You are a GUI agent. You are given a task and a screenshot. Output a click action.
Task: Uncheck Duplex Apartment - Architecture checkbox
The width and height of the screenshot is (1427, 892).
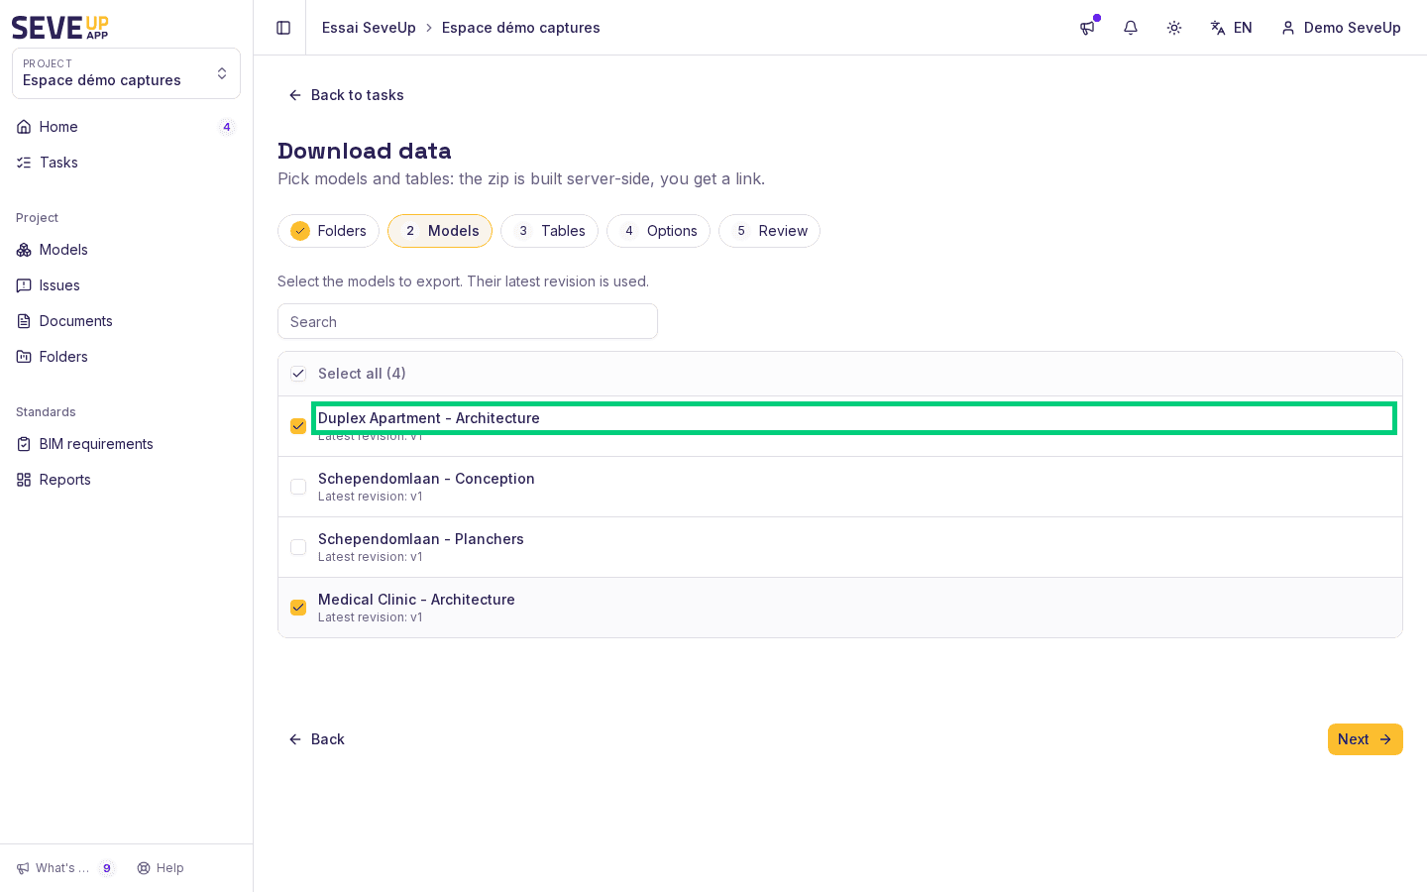point(298,426)
